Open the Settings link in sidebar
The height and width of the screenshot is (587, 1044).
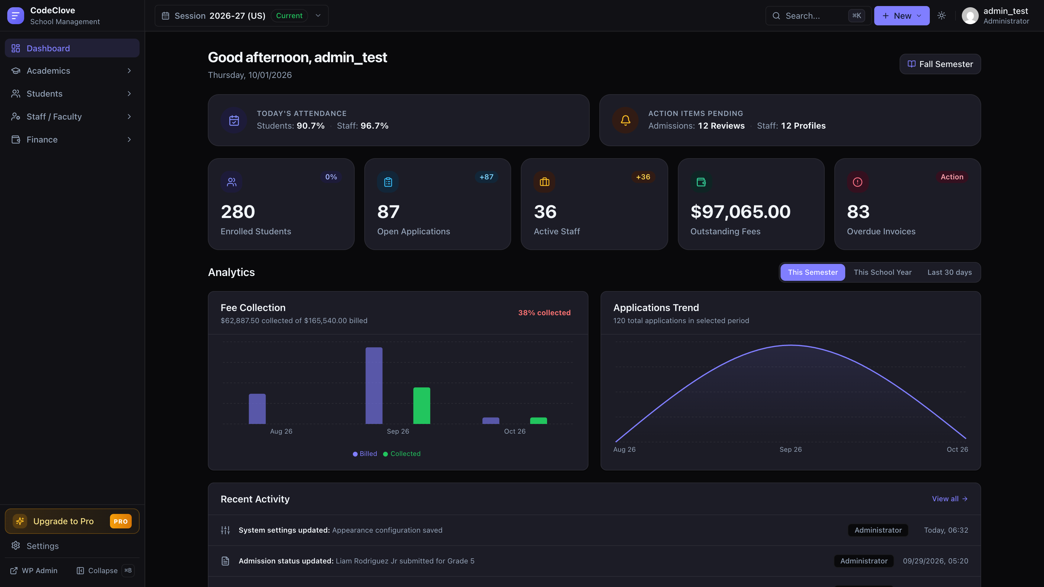(x=72, y=546)
